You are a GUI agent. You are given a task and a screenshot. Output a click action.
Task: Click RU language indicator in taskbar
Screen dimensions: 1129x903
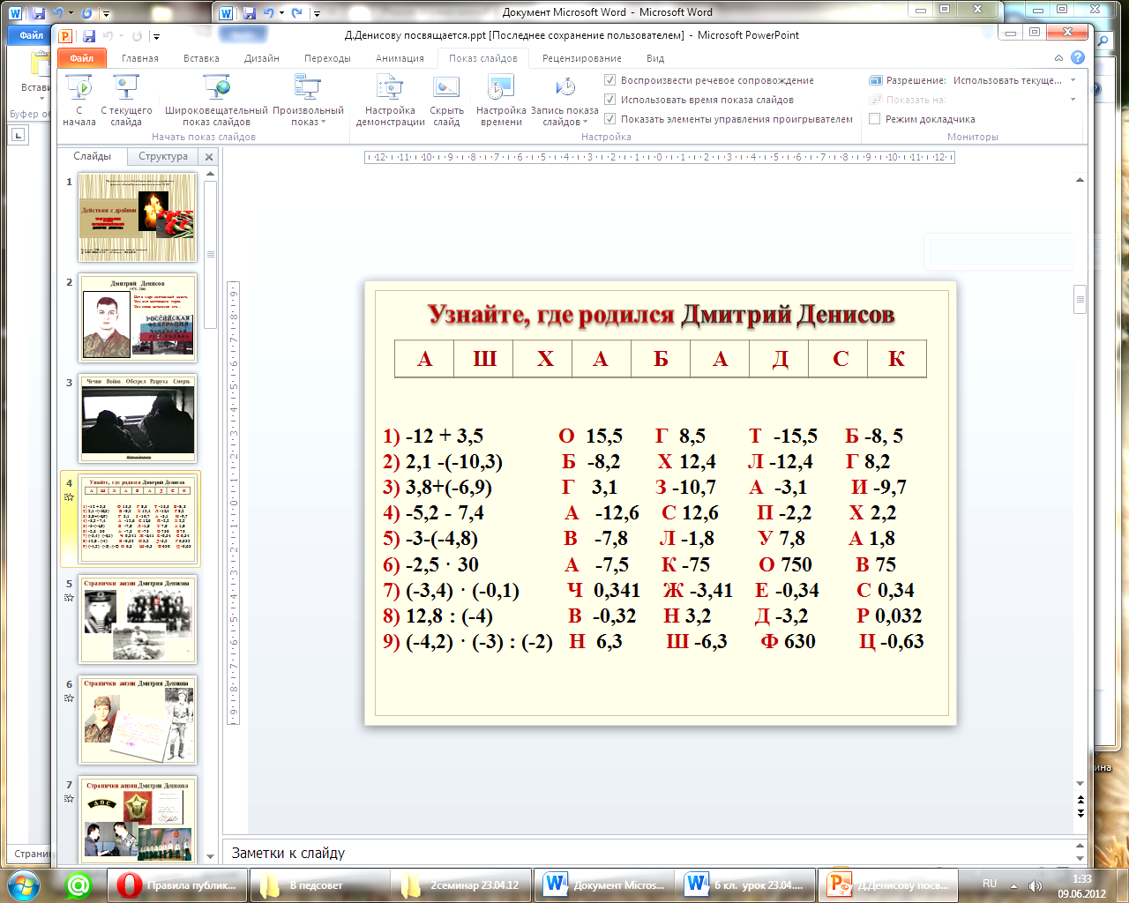990,884
